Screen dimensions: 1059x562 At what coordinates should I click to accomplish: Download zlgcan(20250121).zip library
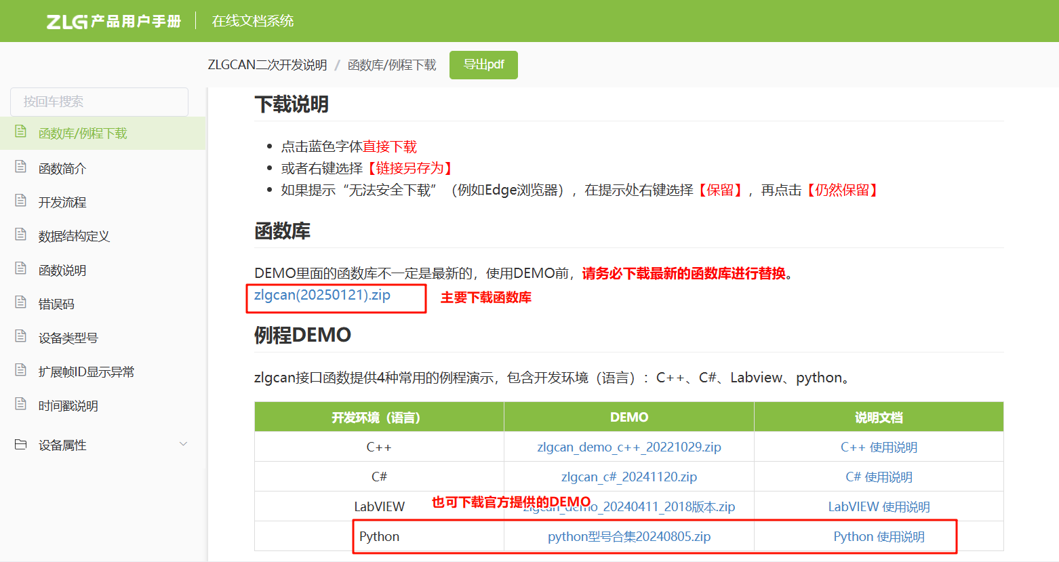[x=322, y=295]
